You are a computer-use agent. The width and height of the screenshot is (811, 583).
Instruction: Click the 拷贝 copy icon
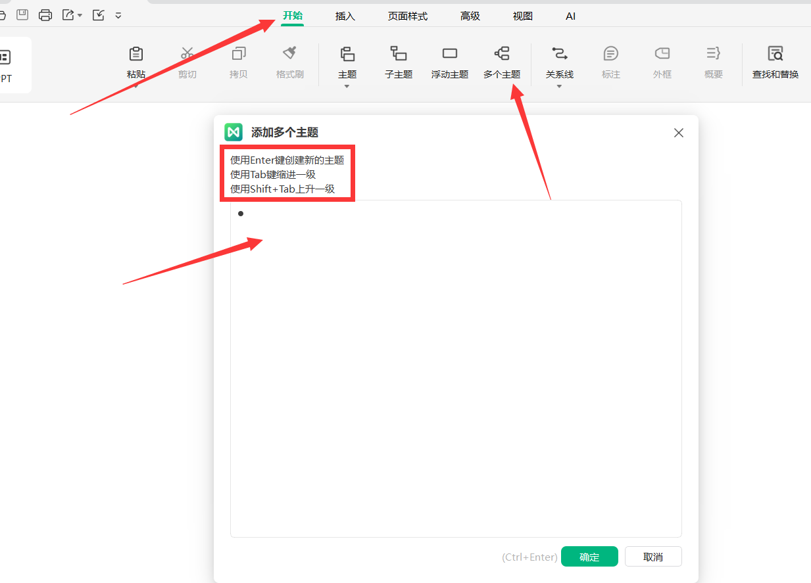[239, 54]
